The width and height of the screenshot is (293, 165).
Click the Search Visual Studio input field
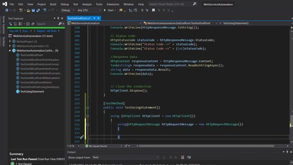click(x=170, y=4)
